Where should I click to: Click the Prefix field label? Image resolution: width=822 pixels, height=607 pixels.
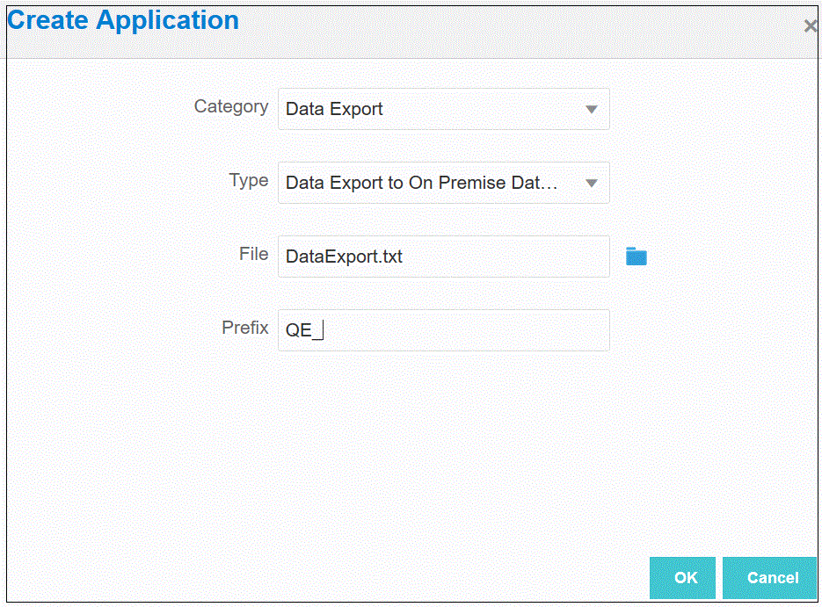(x=245, y=328)
